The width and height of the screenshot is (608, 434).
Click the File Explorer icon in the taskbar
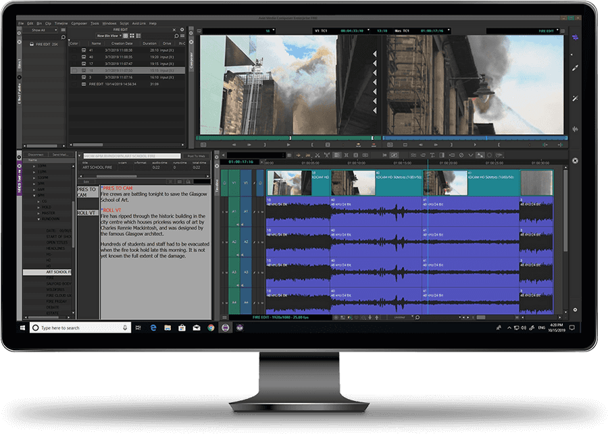click(168, 327)
